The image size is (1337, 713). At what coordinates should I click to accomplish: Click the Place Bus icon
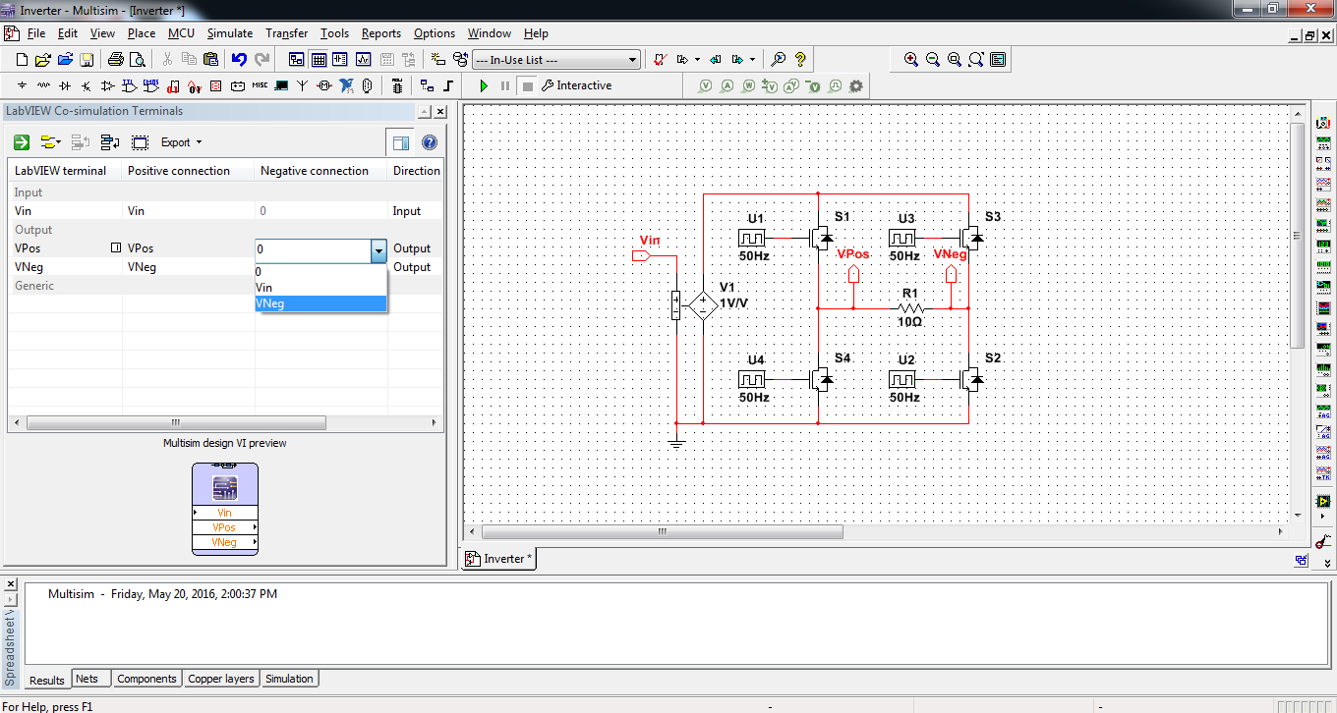pyautogui.click(x=448, y=85)
